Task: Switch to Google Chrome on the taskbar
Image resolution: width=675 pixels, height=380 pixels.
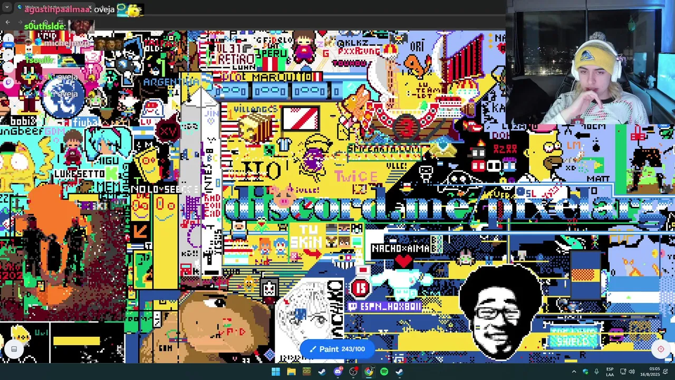Action: coord(369,372)
